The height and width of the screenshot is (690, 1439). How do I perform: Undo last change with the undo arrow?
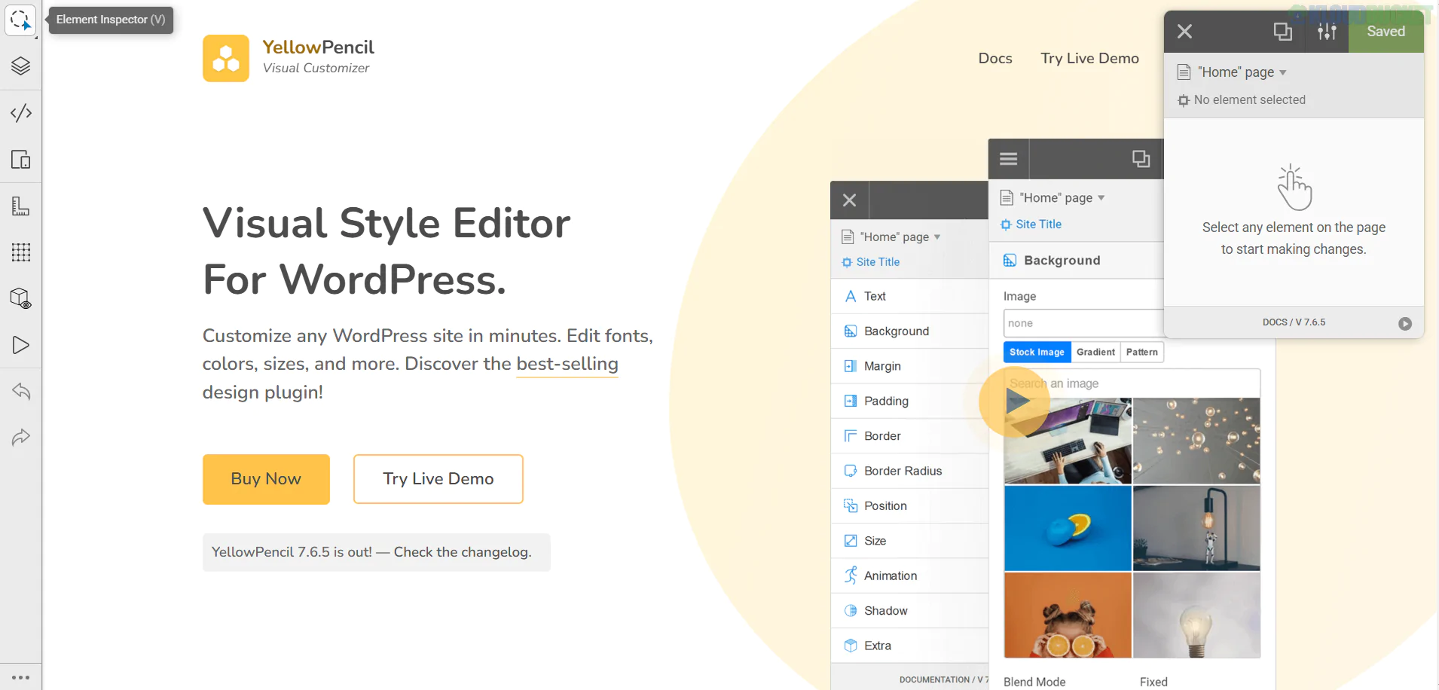point(21,391)
